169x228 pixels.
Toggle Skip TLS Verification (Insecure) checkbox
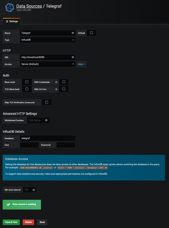coord(46,102)
